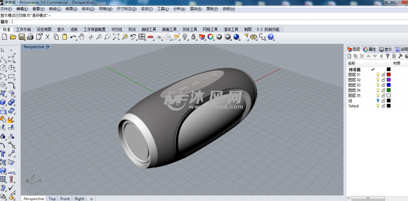Open the 文件(F) menu
Viewport: 408px width, 201px height.
pos(7,9)
